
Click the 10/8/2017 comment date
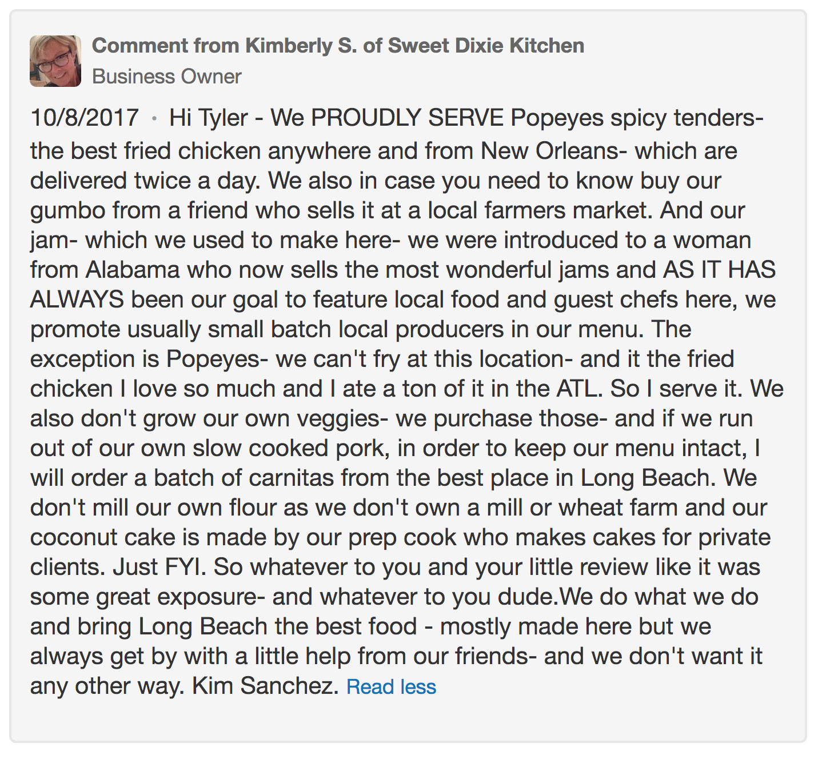pyautogui.click(x=84, y=118)
